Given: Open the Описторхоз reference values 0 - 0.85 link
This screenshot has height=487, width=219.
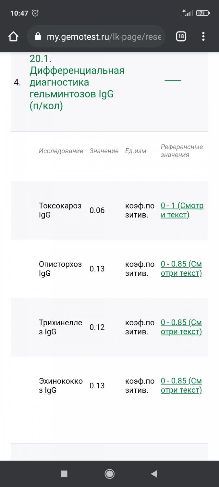Looking at the screenshot, I should [181, 268].
